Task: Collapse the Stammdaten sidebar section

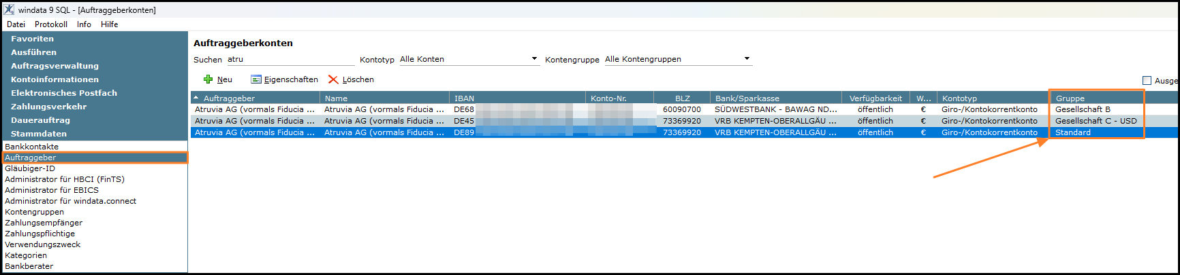Action: pos(95,134)
